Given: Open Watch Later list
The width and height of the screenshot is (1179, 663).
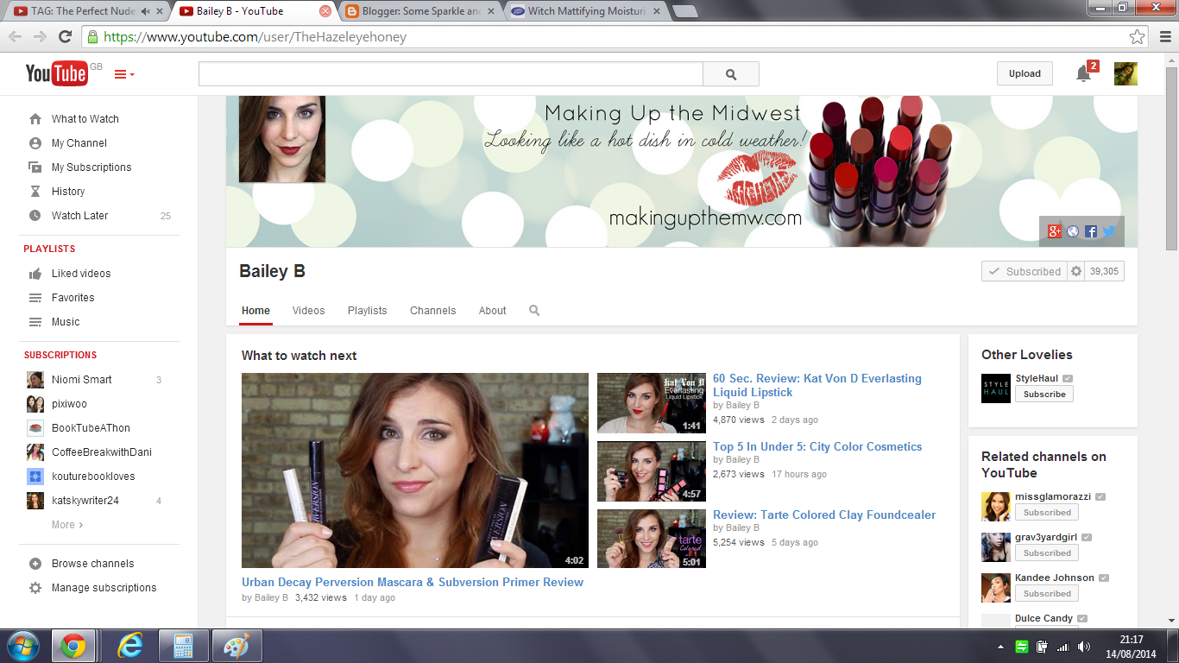Looking at the screenshot, I should click(79, 216).
